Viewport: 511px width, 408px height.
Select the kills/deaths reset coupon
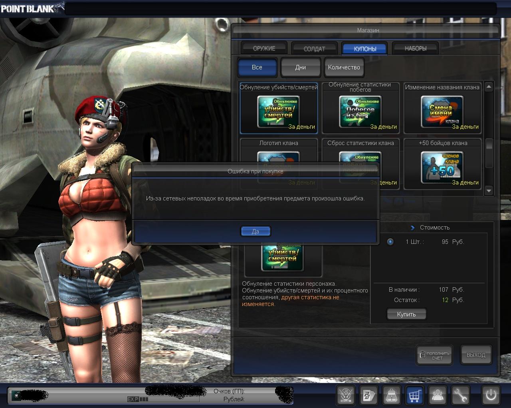click(279, 108)
